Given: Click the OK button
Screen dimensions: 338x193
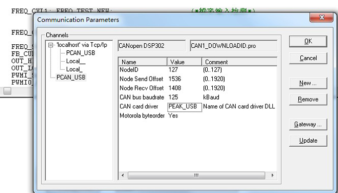Looking at the screenshot, I should click(308, 41).
